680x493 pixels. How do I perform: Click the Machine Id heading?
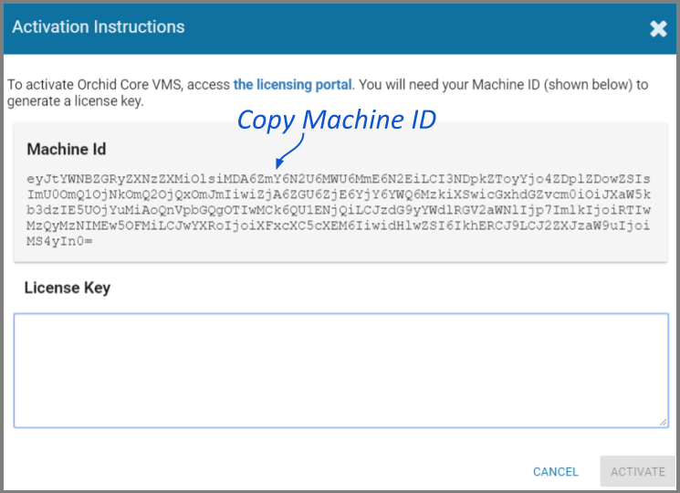click(67, 149)
